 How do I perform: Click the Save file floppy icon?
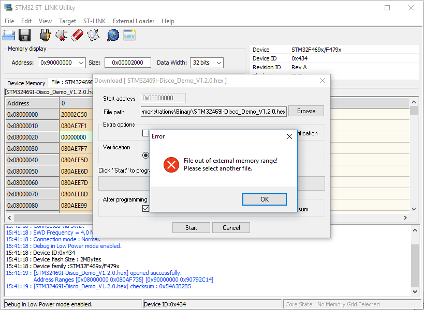tap(25, 35)
